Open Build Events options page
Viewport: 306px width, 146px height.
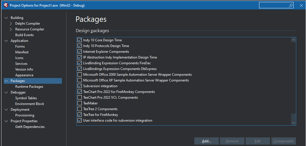[24, 35]
